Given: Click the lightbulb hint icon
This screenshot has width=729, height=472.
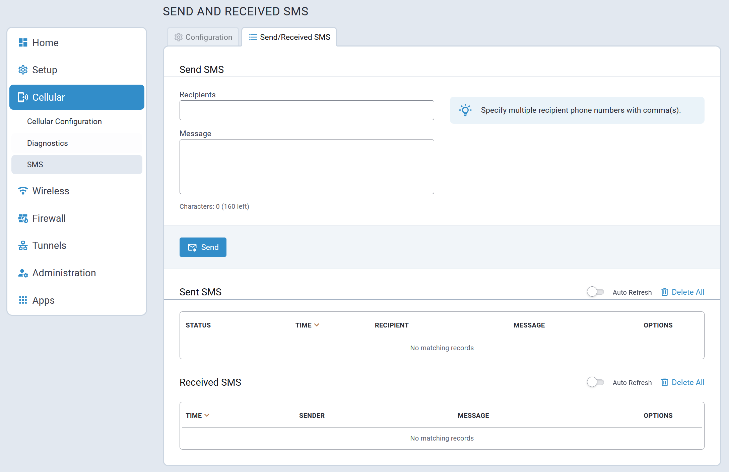Looking at the screenshot, I should click(x=465, y=110).
